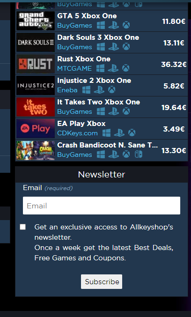
Task: Click the EA Play logo thumbnail
Action: pos(36,129)
